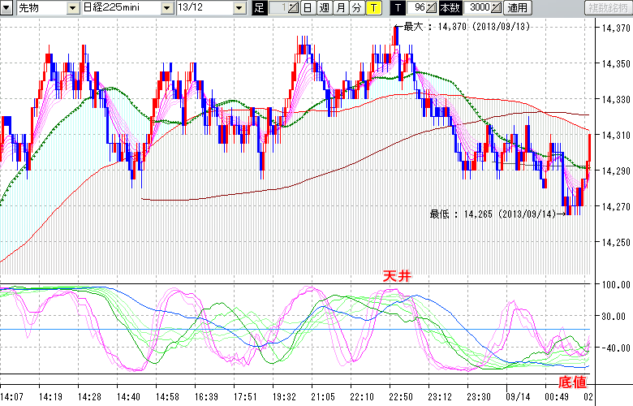Viewport: 633px width, 406px height.
Task: Expand the 13/12 contract month dropdown
Action: tap(239, 8)
